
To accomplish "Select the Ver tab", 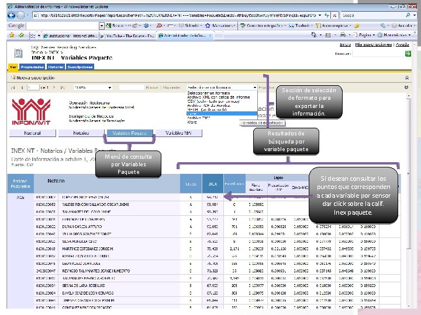I will (x=13, y=67).
